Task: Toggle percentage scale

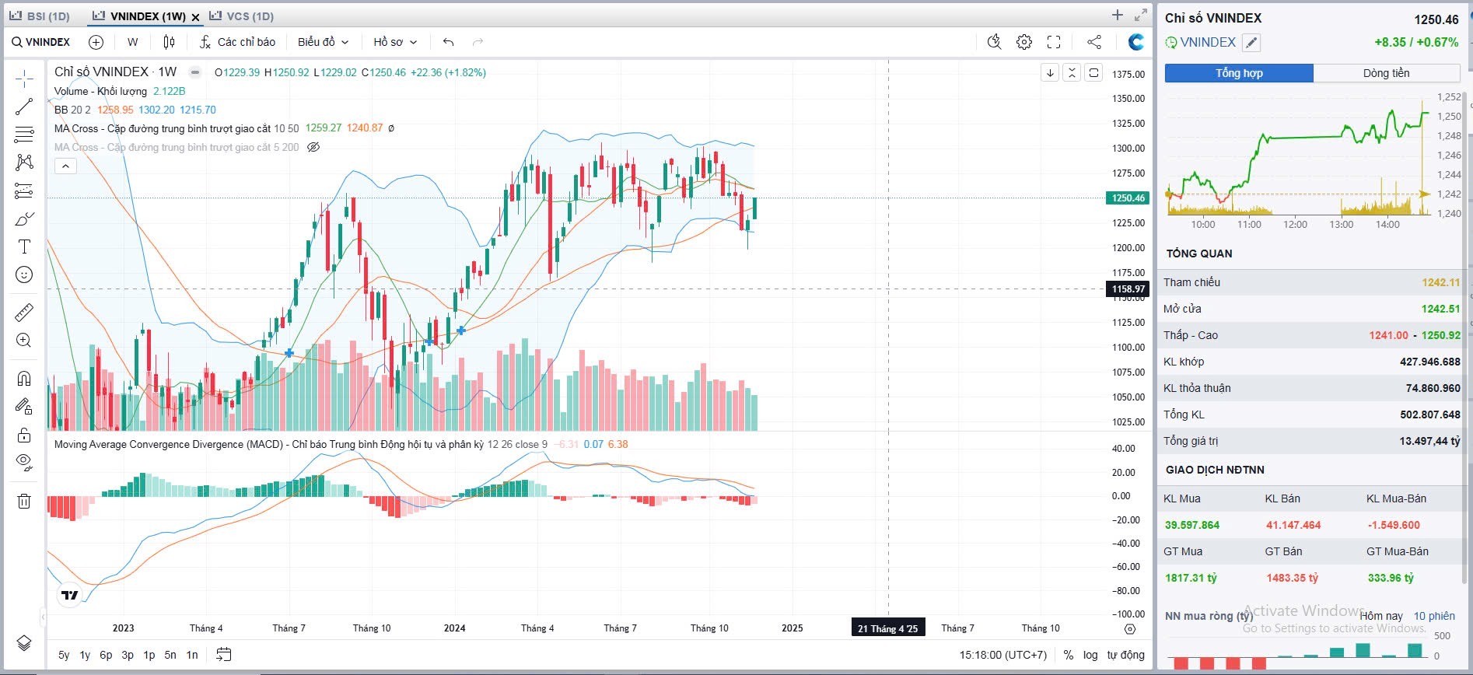Action: (x=1069, y=655)
